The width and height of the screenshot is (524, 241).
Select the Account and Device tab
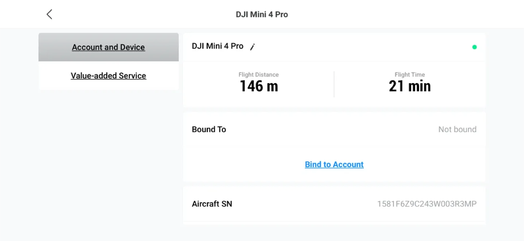tap(108, 47)
